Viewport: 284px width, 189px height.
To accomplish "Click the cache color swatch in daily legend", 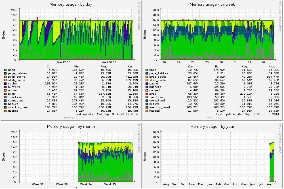I will click(5, 84).
